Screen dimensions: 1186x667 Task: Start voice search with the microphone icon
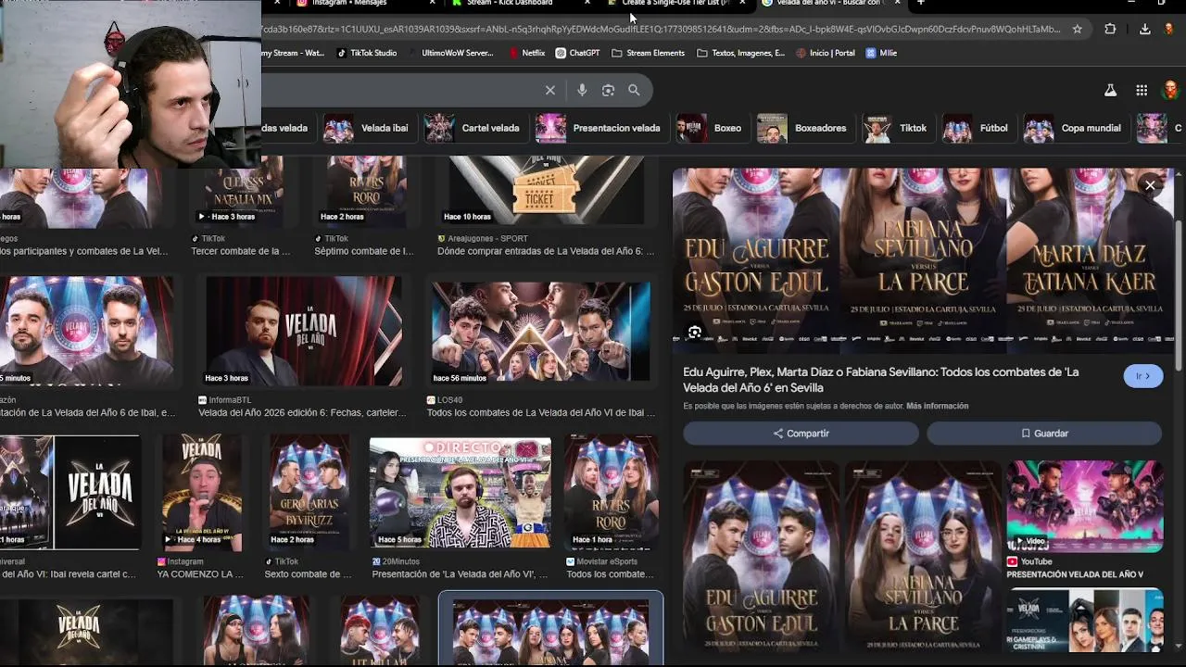point(582,90)
